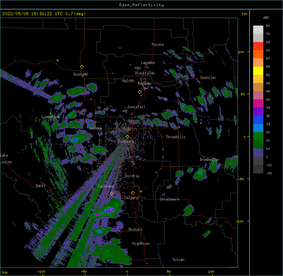283x276 pixels.
Task: Click the km label at bottom left
Action: pos(5,272)
